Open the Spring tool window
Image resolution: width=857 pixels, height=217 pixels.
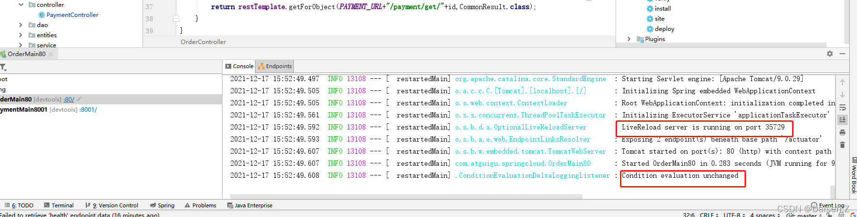162,205
